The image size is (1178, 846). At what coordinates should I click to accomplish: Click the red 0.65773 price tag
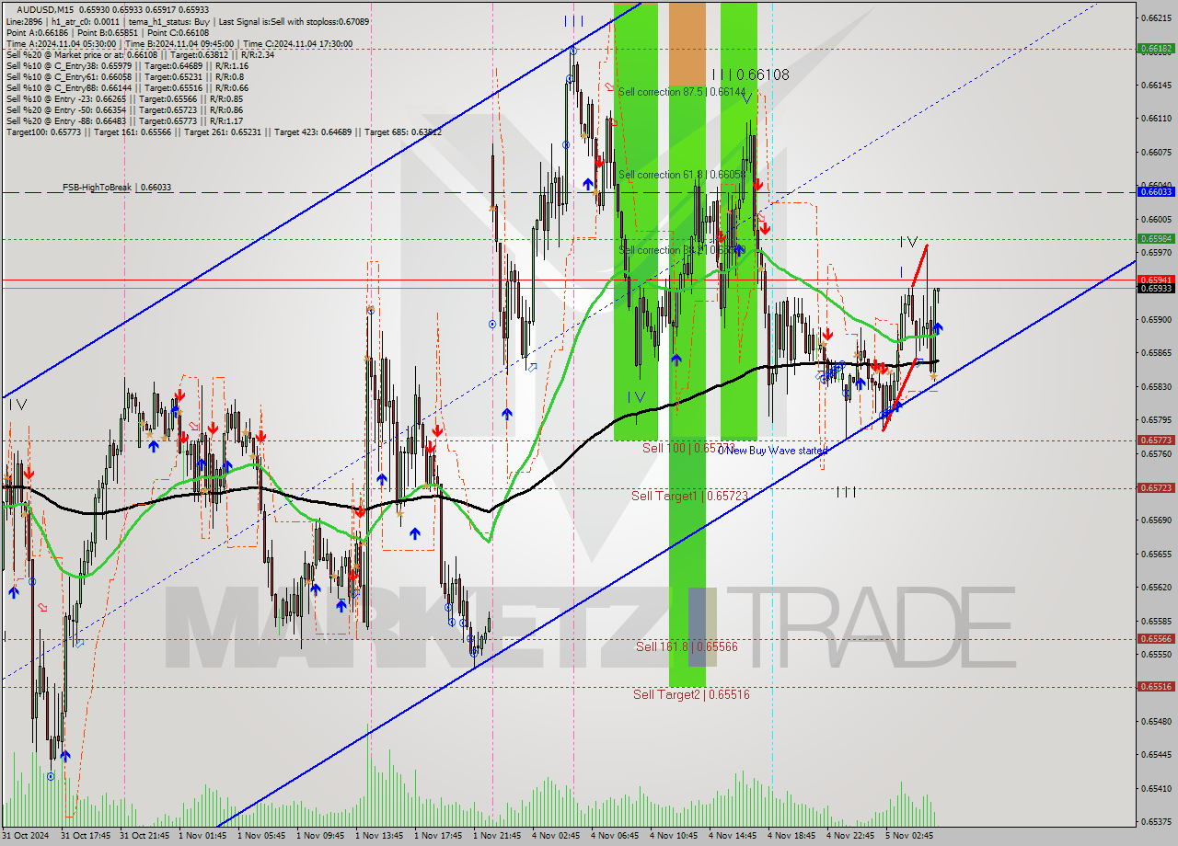click(1156, 440)
